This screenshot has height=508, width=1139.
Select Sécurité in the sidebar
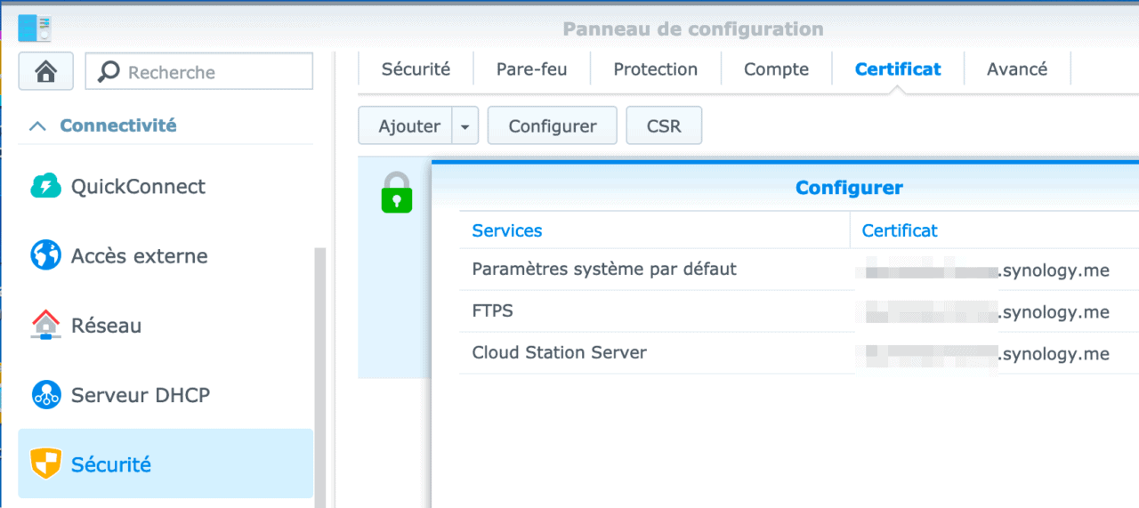(x=166, y=464)
